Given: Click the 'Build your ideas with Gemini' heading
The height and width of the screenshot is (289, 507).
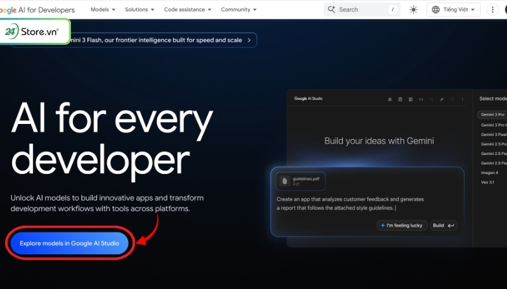Looking at the screenshot, I should point(379,141).
